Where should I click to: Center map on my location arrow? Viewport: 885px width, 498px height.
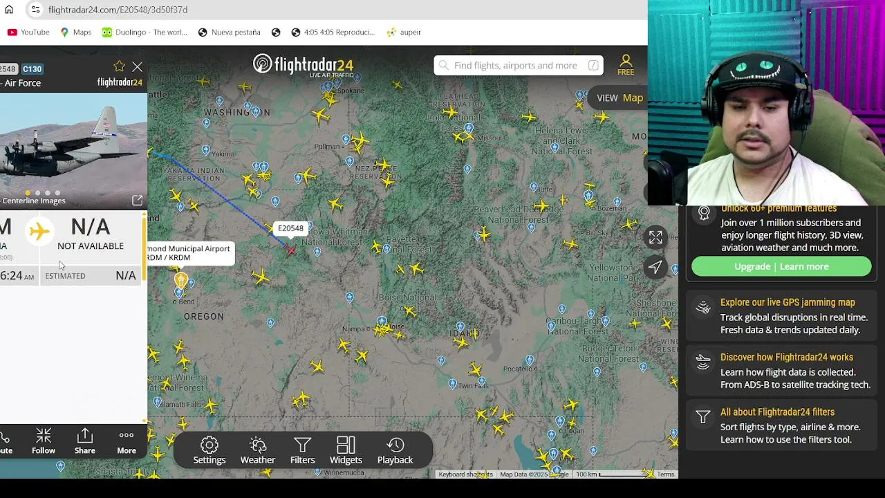pyautogui.click(x=655, y=267)
